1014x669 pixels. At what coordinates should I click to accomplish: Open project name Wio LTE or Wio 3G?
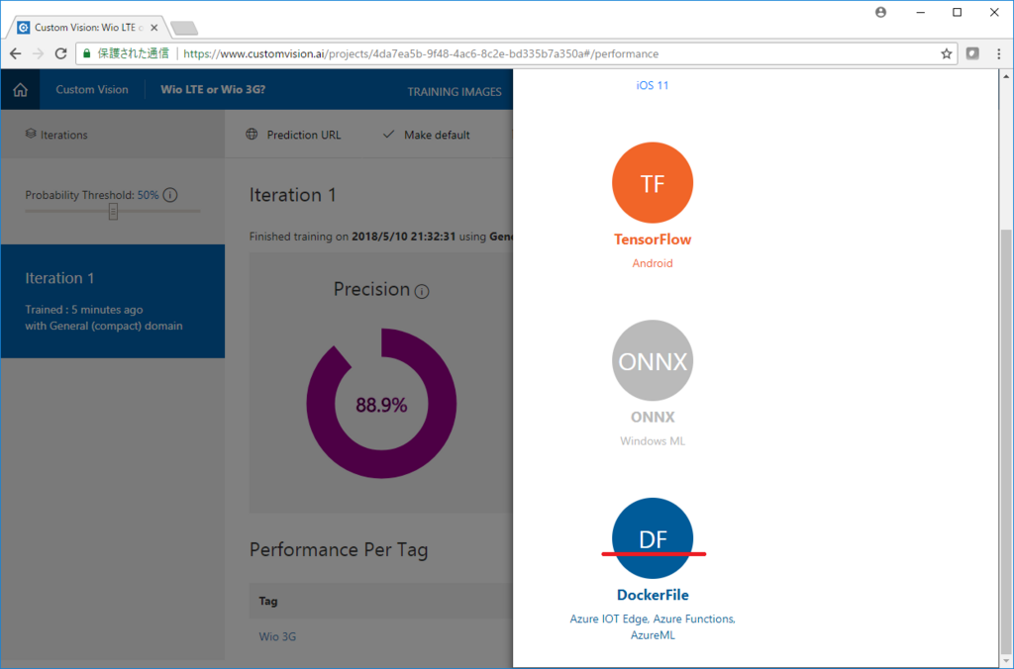pyautogui.click(x=213, y=90)
